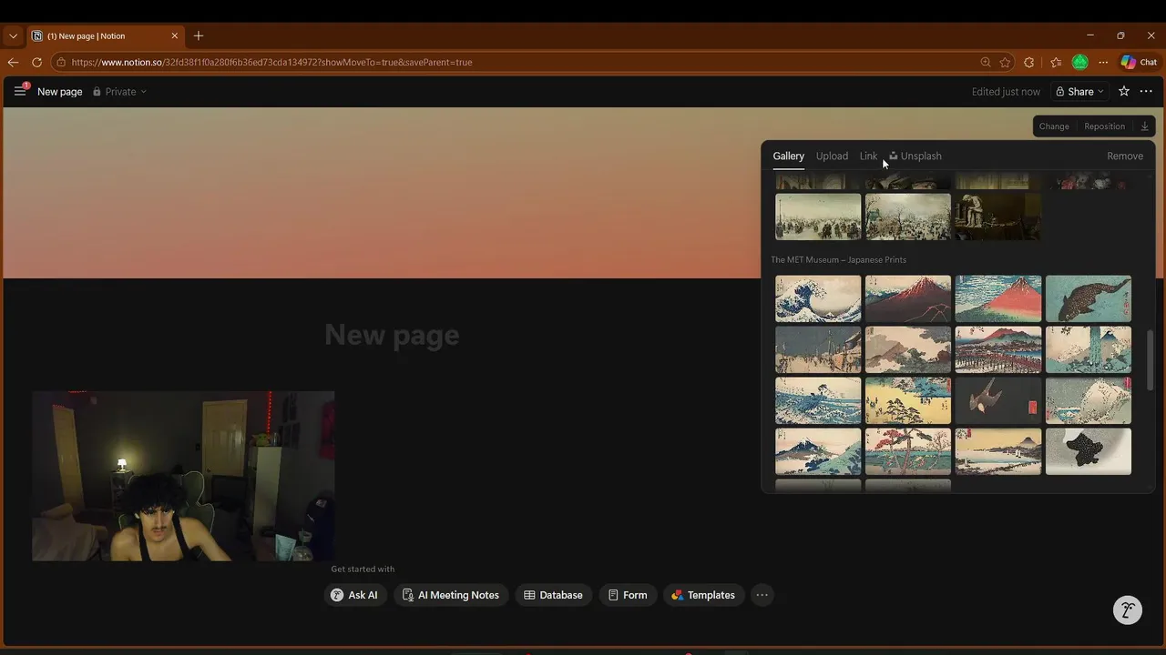Screen dimensions: 1166x655
Task: Switch to the Gallery tab
Action: 789,156
